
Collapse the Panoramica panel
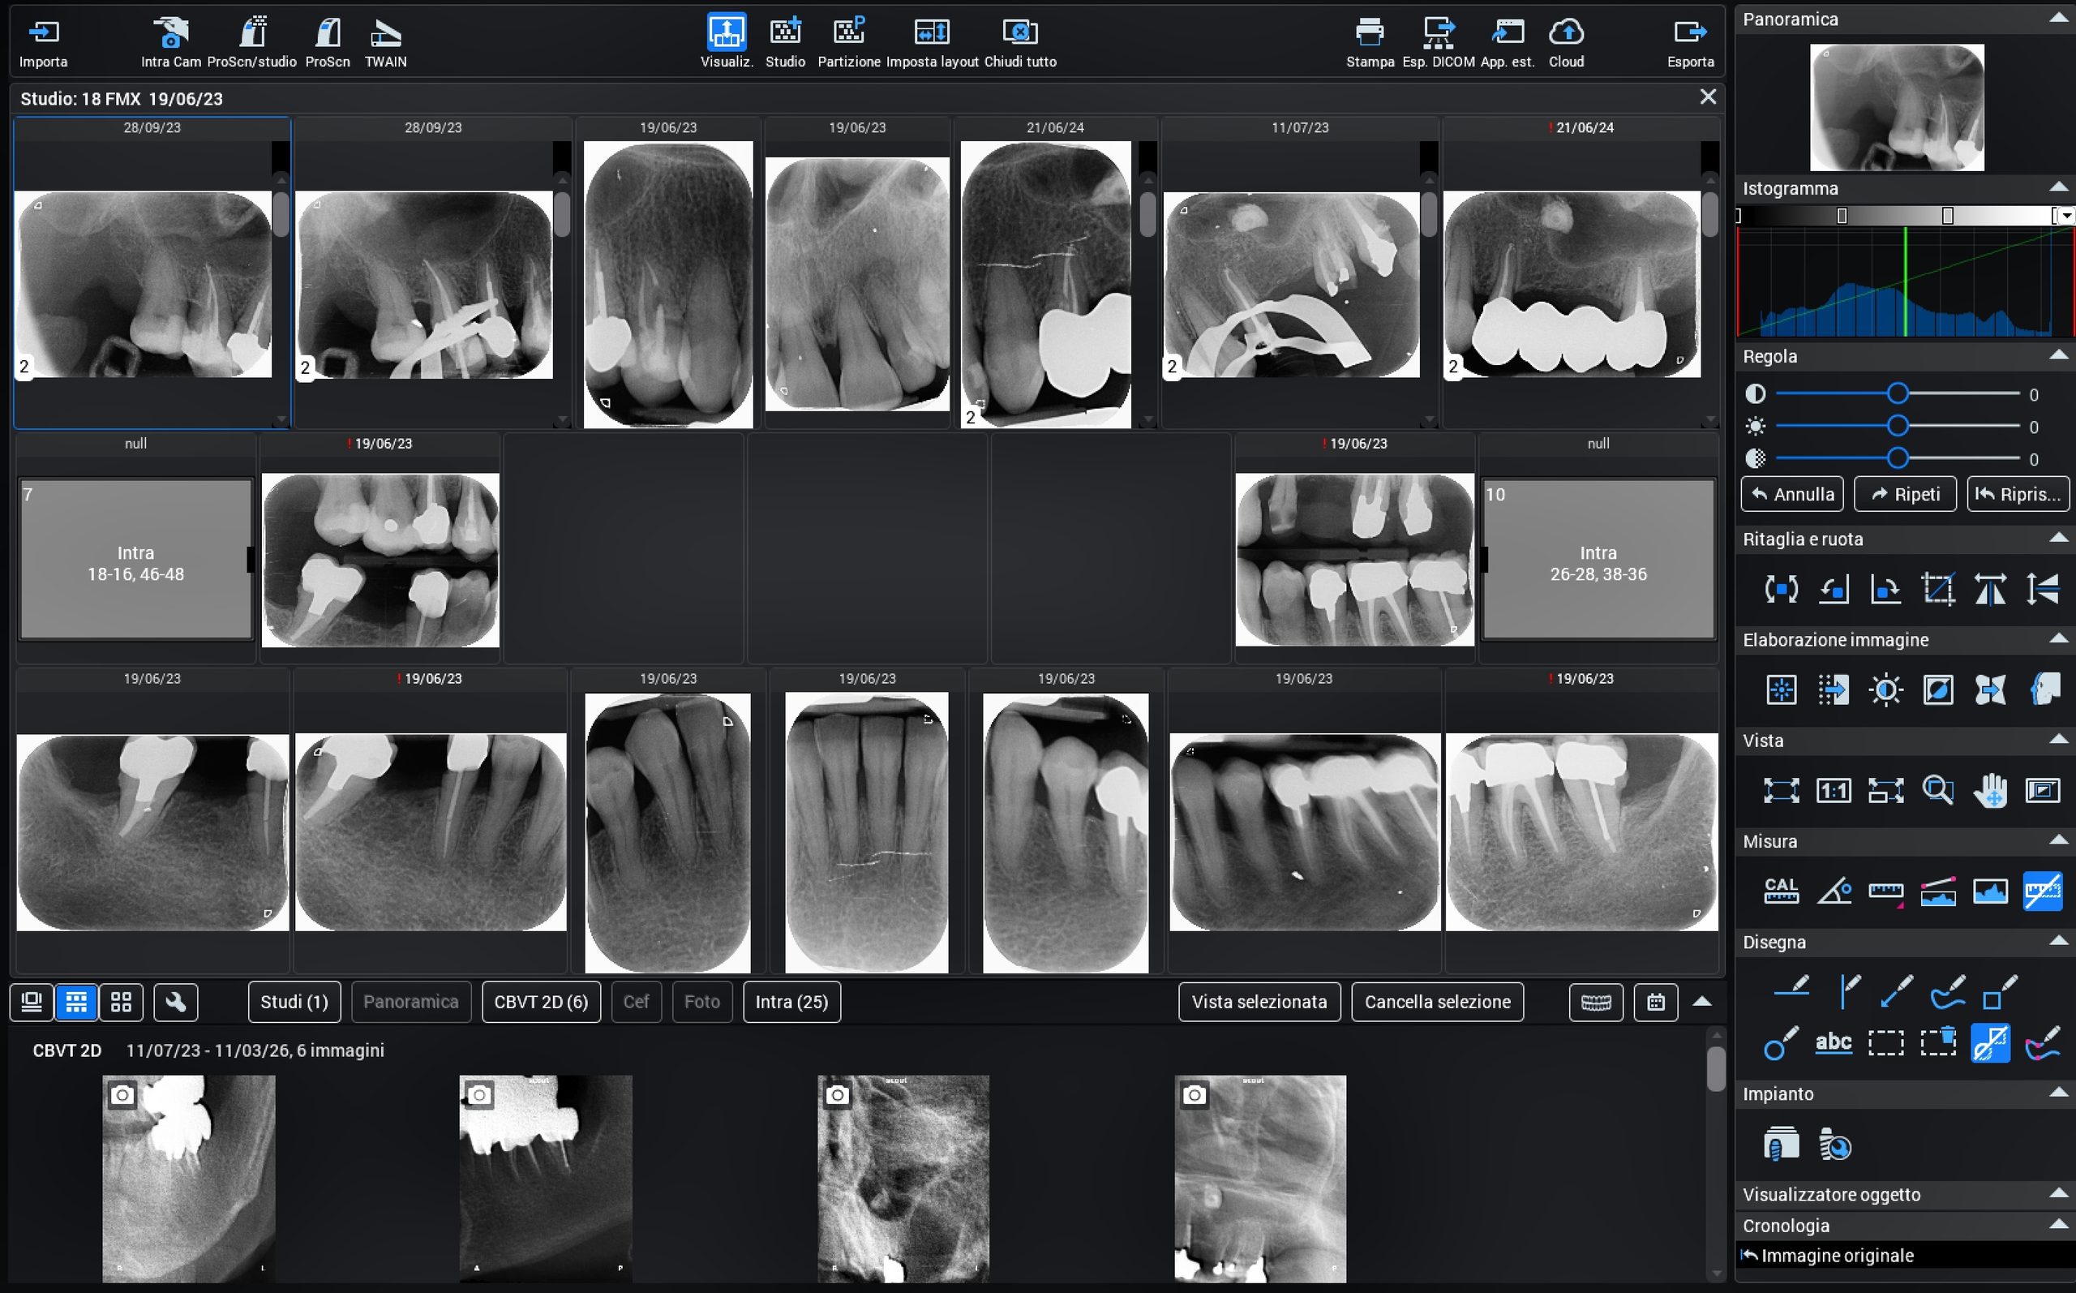tap(2058, 18)
